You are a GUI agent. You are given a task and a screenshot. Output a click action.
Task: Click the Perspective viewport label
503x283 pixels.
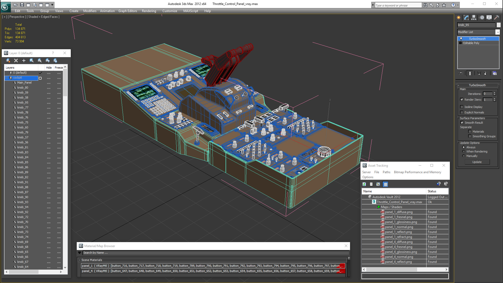[17, 17]
